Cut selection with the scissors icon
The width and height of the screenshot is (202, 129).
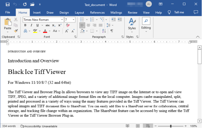click(16, 19)
